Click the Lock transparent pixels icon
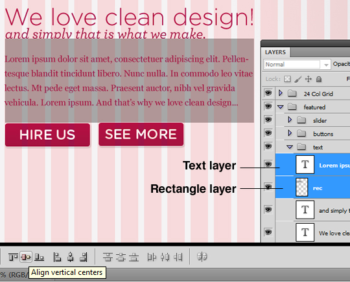 (287, 79)
